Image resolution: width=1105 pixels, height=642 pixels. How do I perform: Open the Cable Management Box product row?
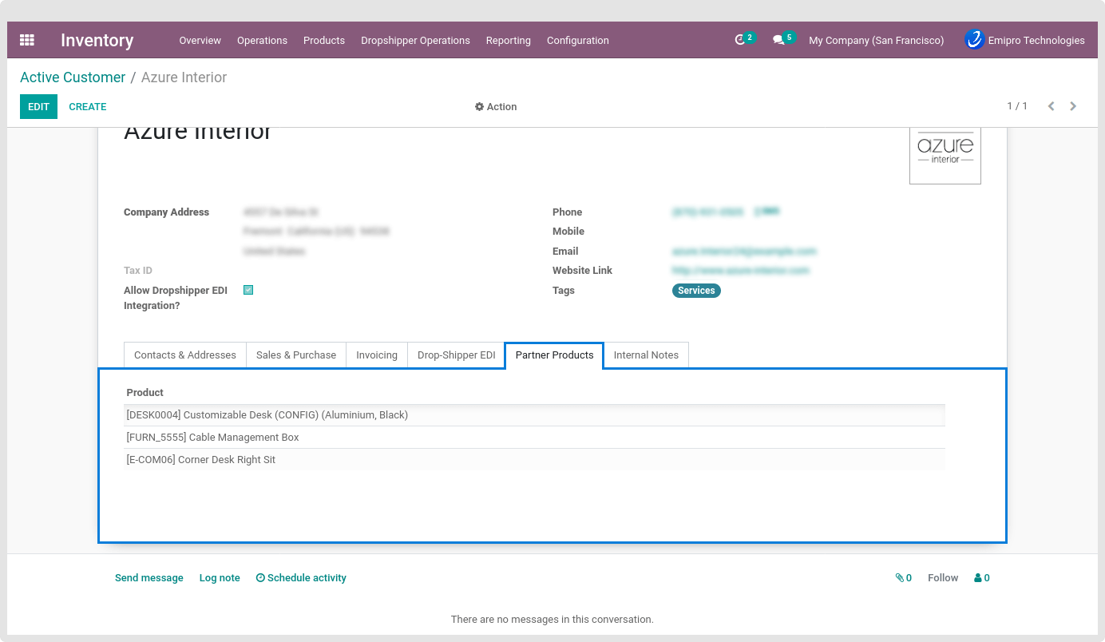click(x=213, y=438)
